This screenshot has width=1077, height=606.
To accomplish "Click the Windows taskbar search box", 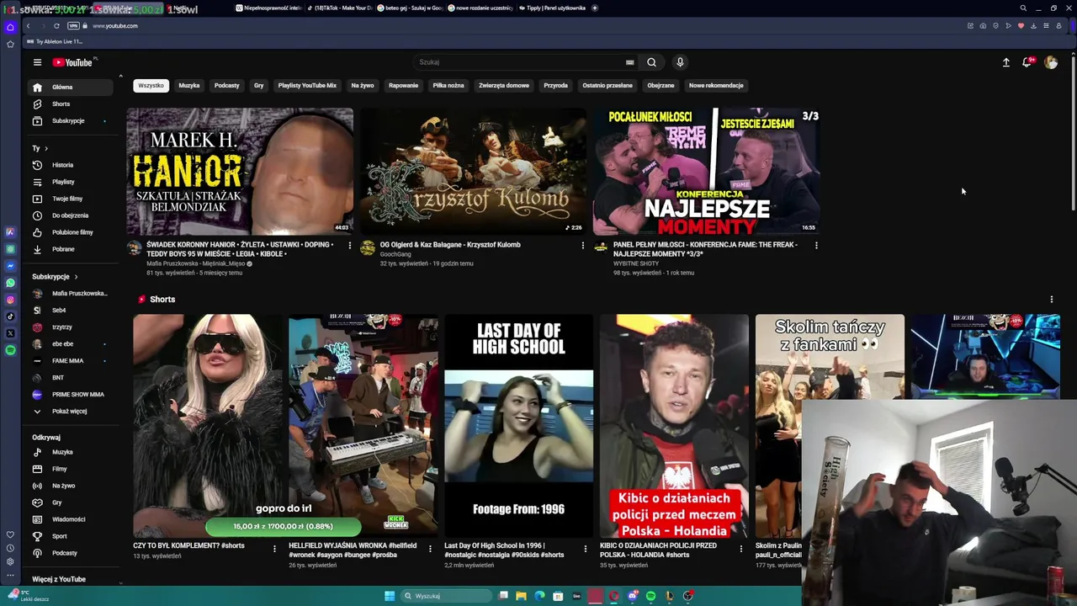I will (444, 596).
